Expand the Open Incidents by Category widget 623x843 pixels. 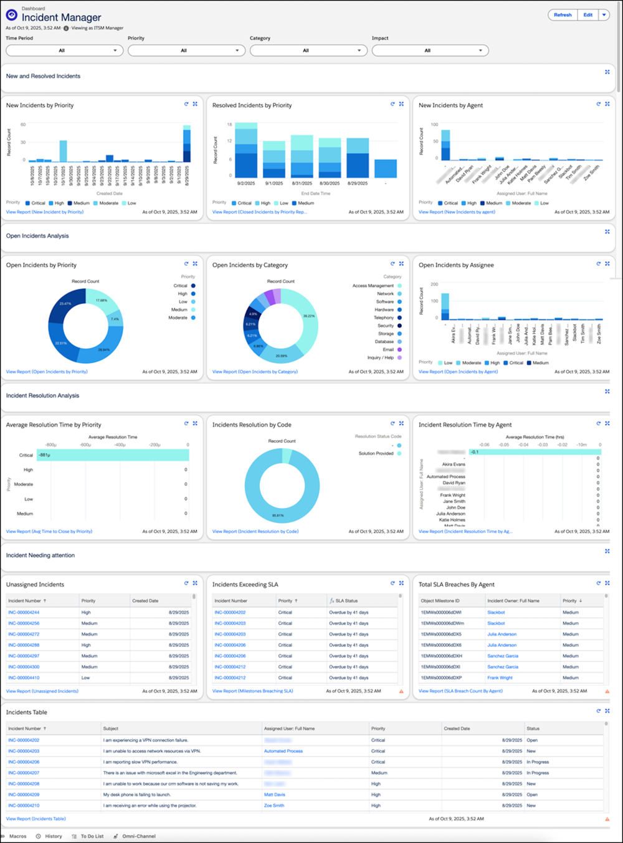pyautogui.click(x=401, y=263)
